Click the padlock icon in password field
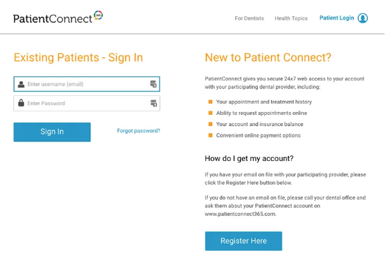The height and width of the screenshot is (271, 386). point(21,103)
